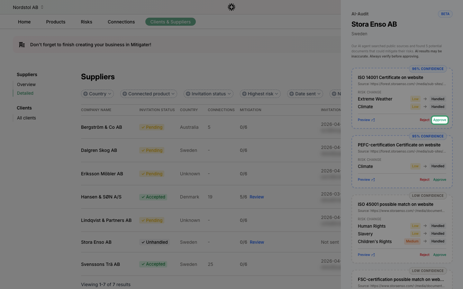Approve the PEFC-certification document
The height and width of the screenshot is (289, 463).
(x=440, y=180)
